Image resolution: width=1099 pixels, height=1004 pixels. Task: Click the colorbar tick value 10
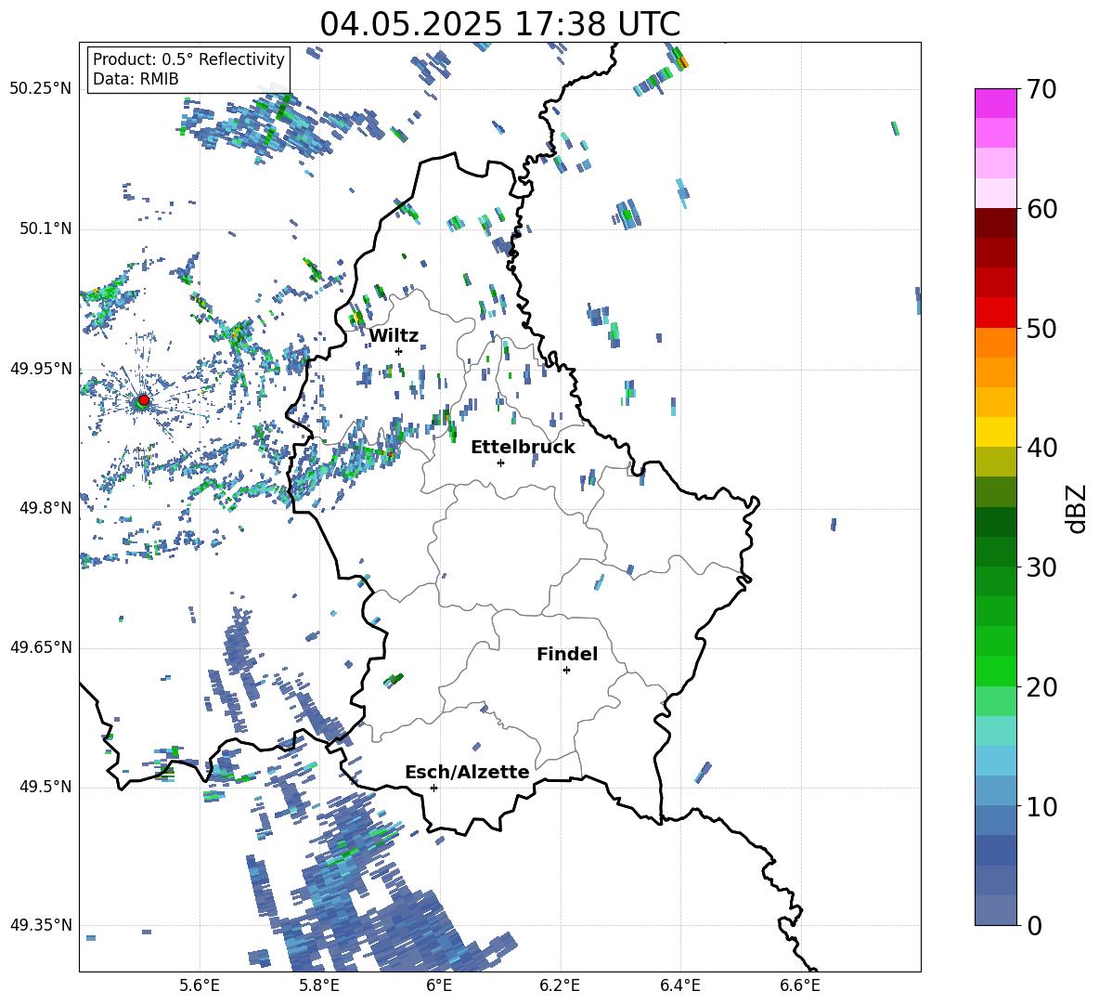(x=1041, y=806)
